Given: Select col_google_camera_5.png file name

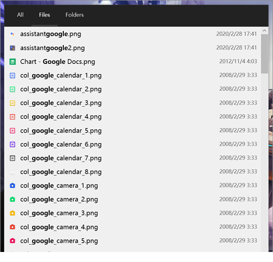Looking at the screenshot, I should (x=59, y=241).
